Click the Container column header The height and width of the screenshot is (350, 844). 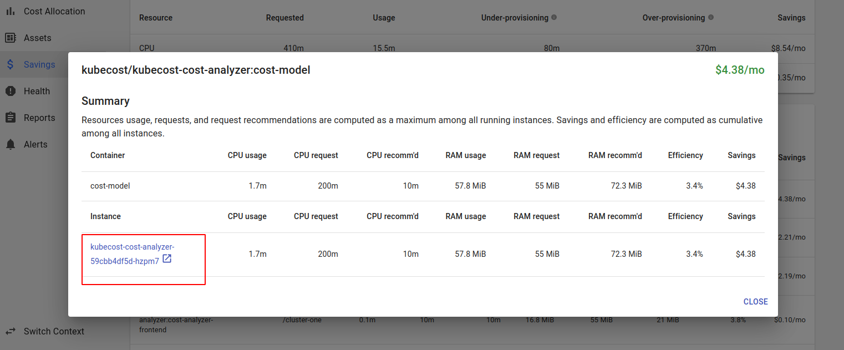(x=108, y=155)
